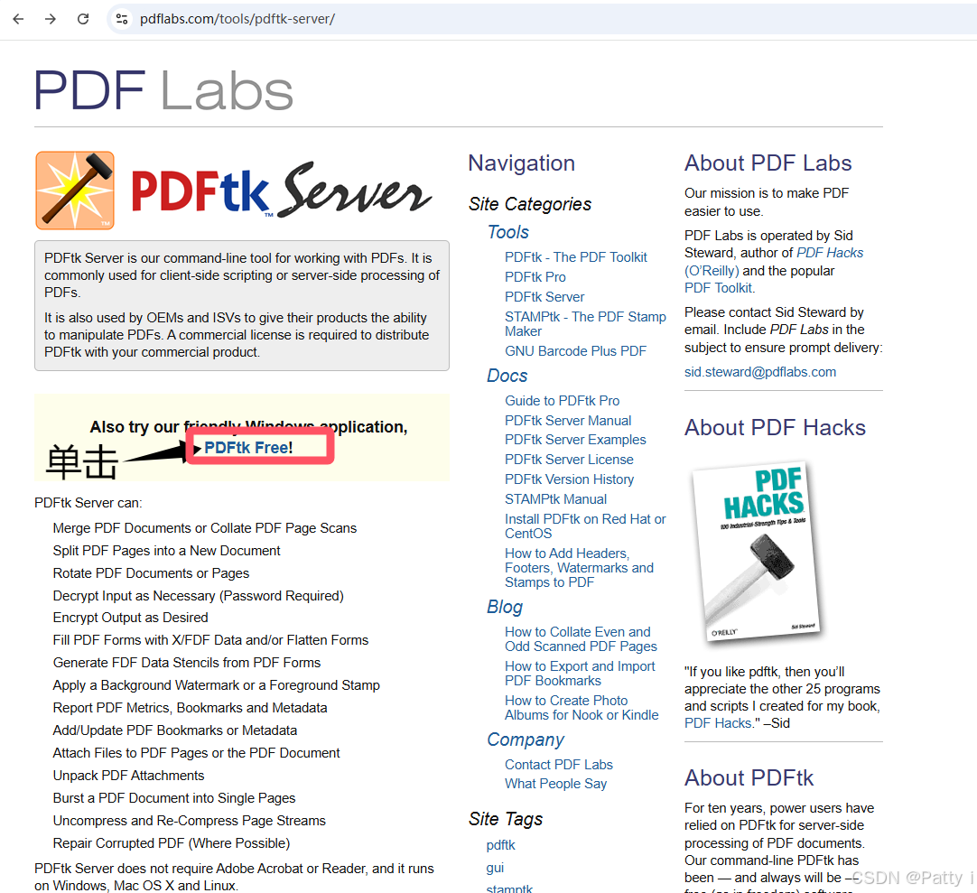
Task: Click the PDF Hacks book cover image
Action: point(757,552)
